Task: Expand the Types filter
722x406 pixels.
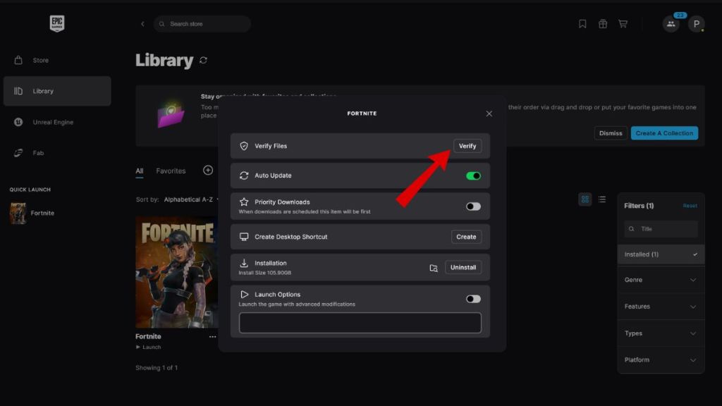Action: tap(661, 333)
